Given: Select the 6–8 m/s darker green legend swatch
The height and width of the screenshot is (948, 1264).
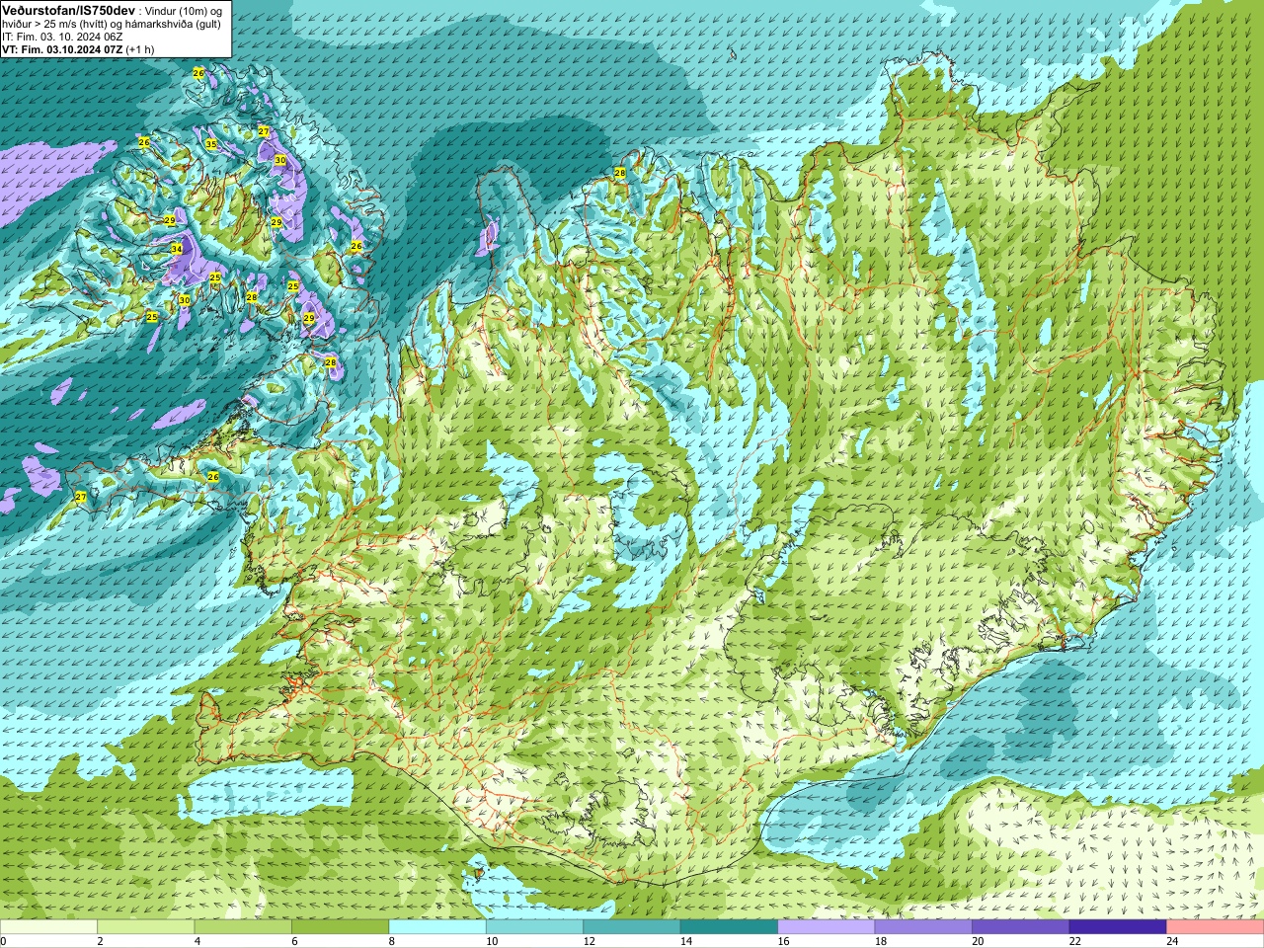Looking at the screenshot, I should 340,927.
